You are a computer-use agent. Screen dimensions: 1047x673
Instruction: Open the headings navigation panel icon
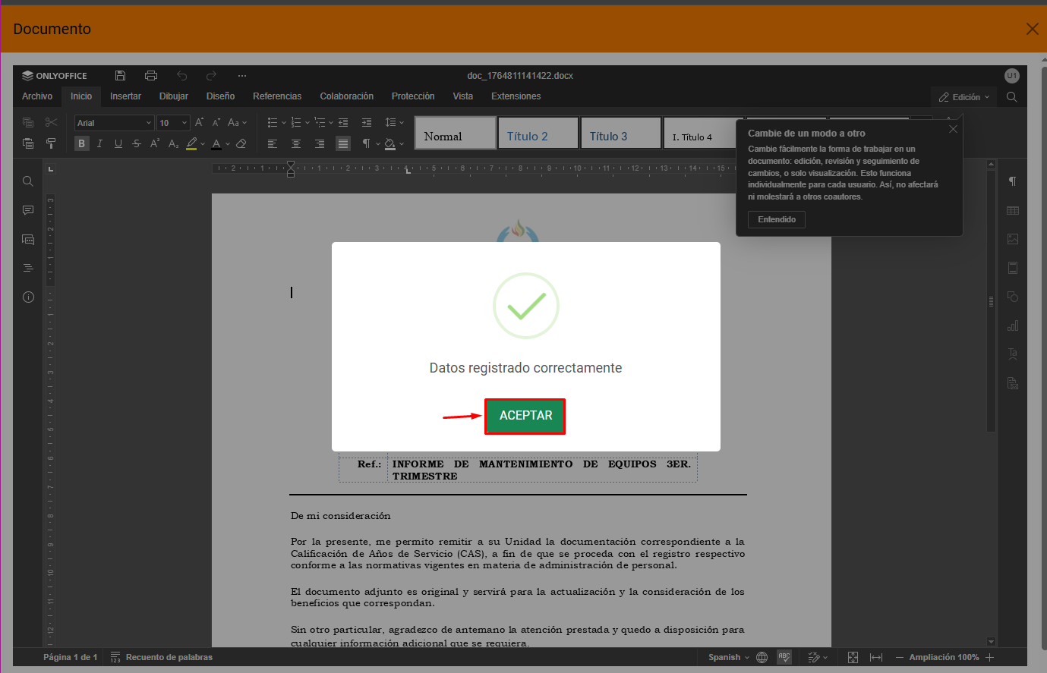click(x=28, y=268)
